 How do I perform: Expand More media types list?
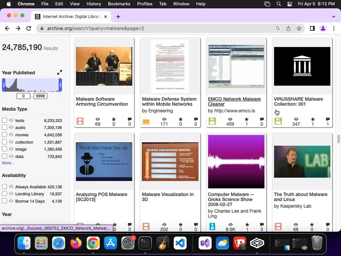point(8,163)
